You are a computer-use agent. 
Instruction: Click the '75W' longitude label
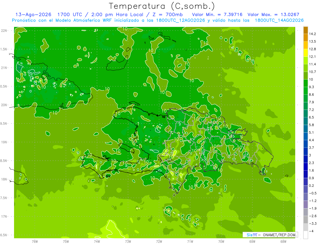66,241
